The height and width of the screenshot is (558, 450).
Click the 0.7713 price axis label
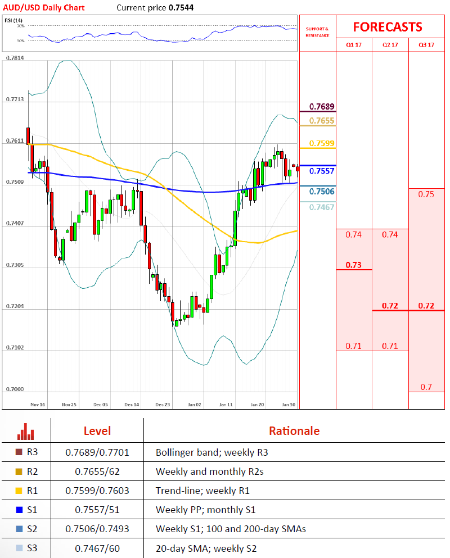[x=15, y=99]
